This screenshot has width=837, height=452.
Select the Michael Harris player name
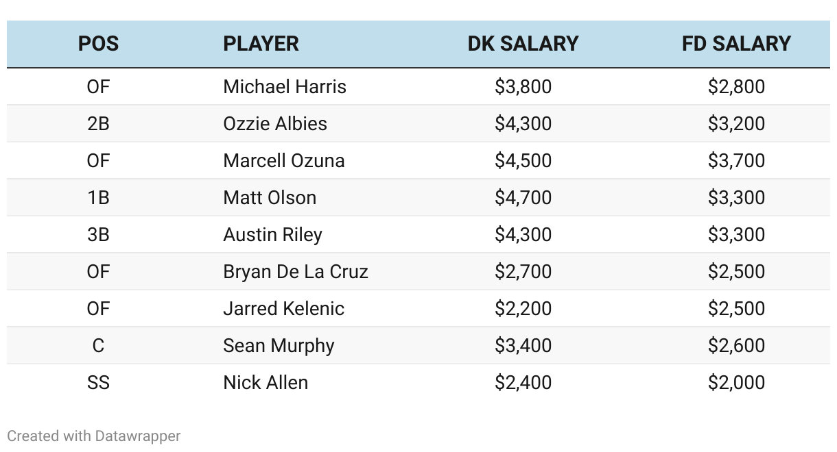point(285,86)
